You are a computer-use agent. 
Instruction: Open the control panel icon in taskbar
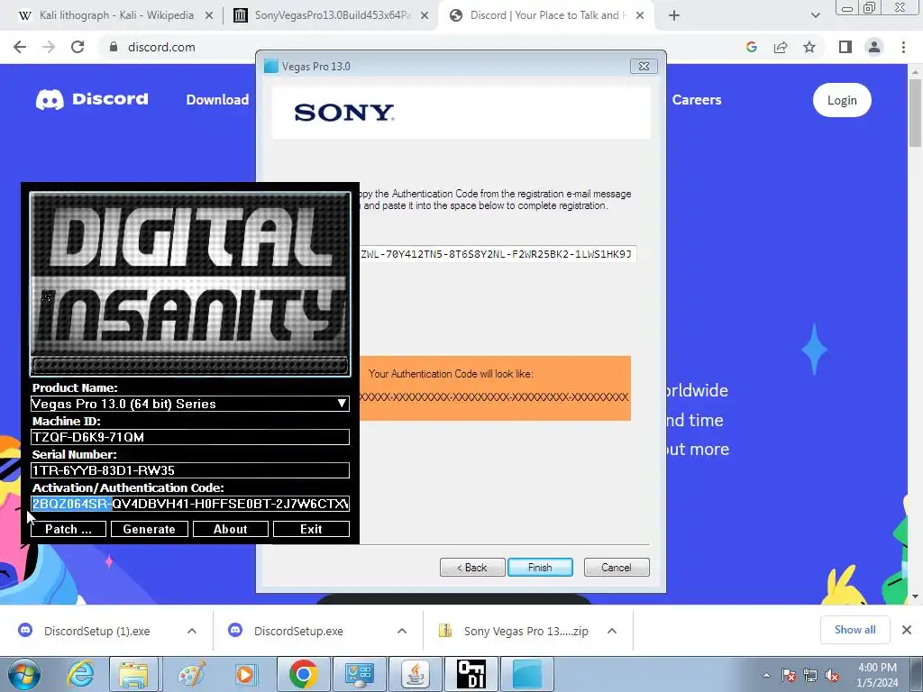pyautogui.click(x=360, y=674)
